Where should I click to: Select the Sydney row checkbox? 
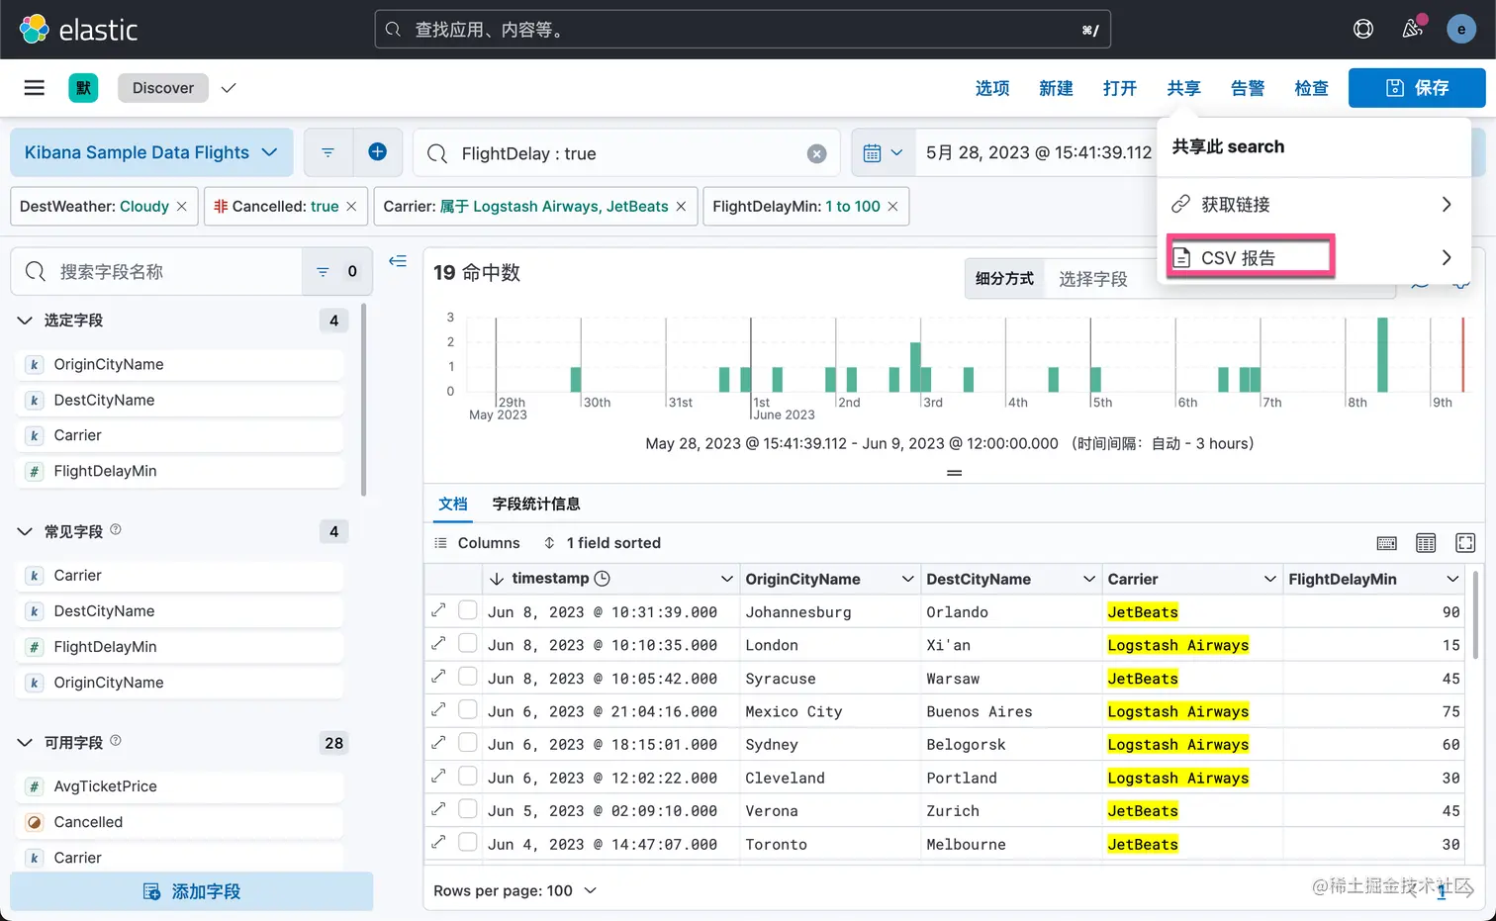[x=468, y=743]
